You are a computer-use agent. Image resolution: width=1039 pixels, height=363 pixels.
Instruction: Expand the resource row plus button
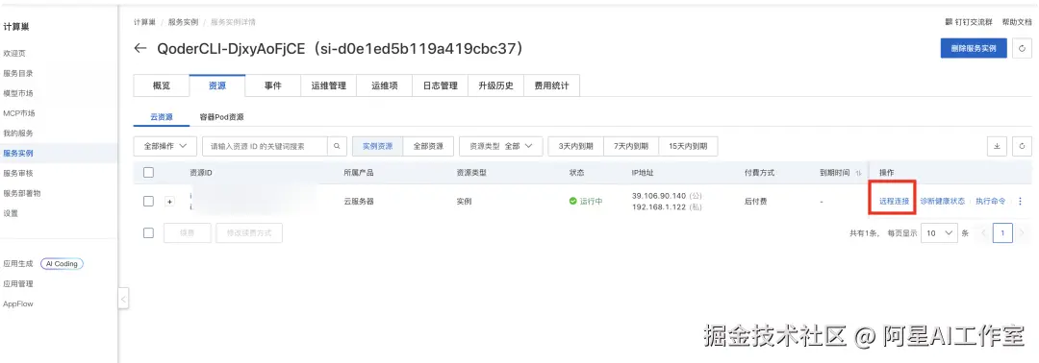(x=169, y=201)
